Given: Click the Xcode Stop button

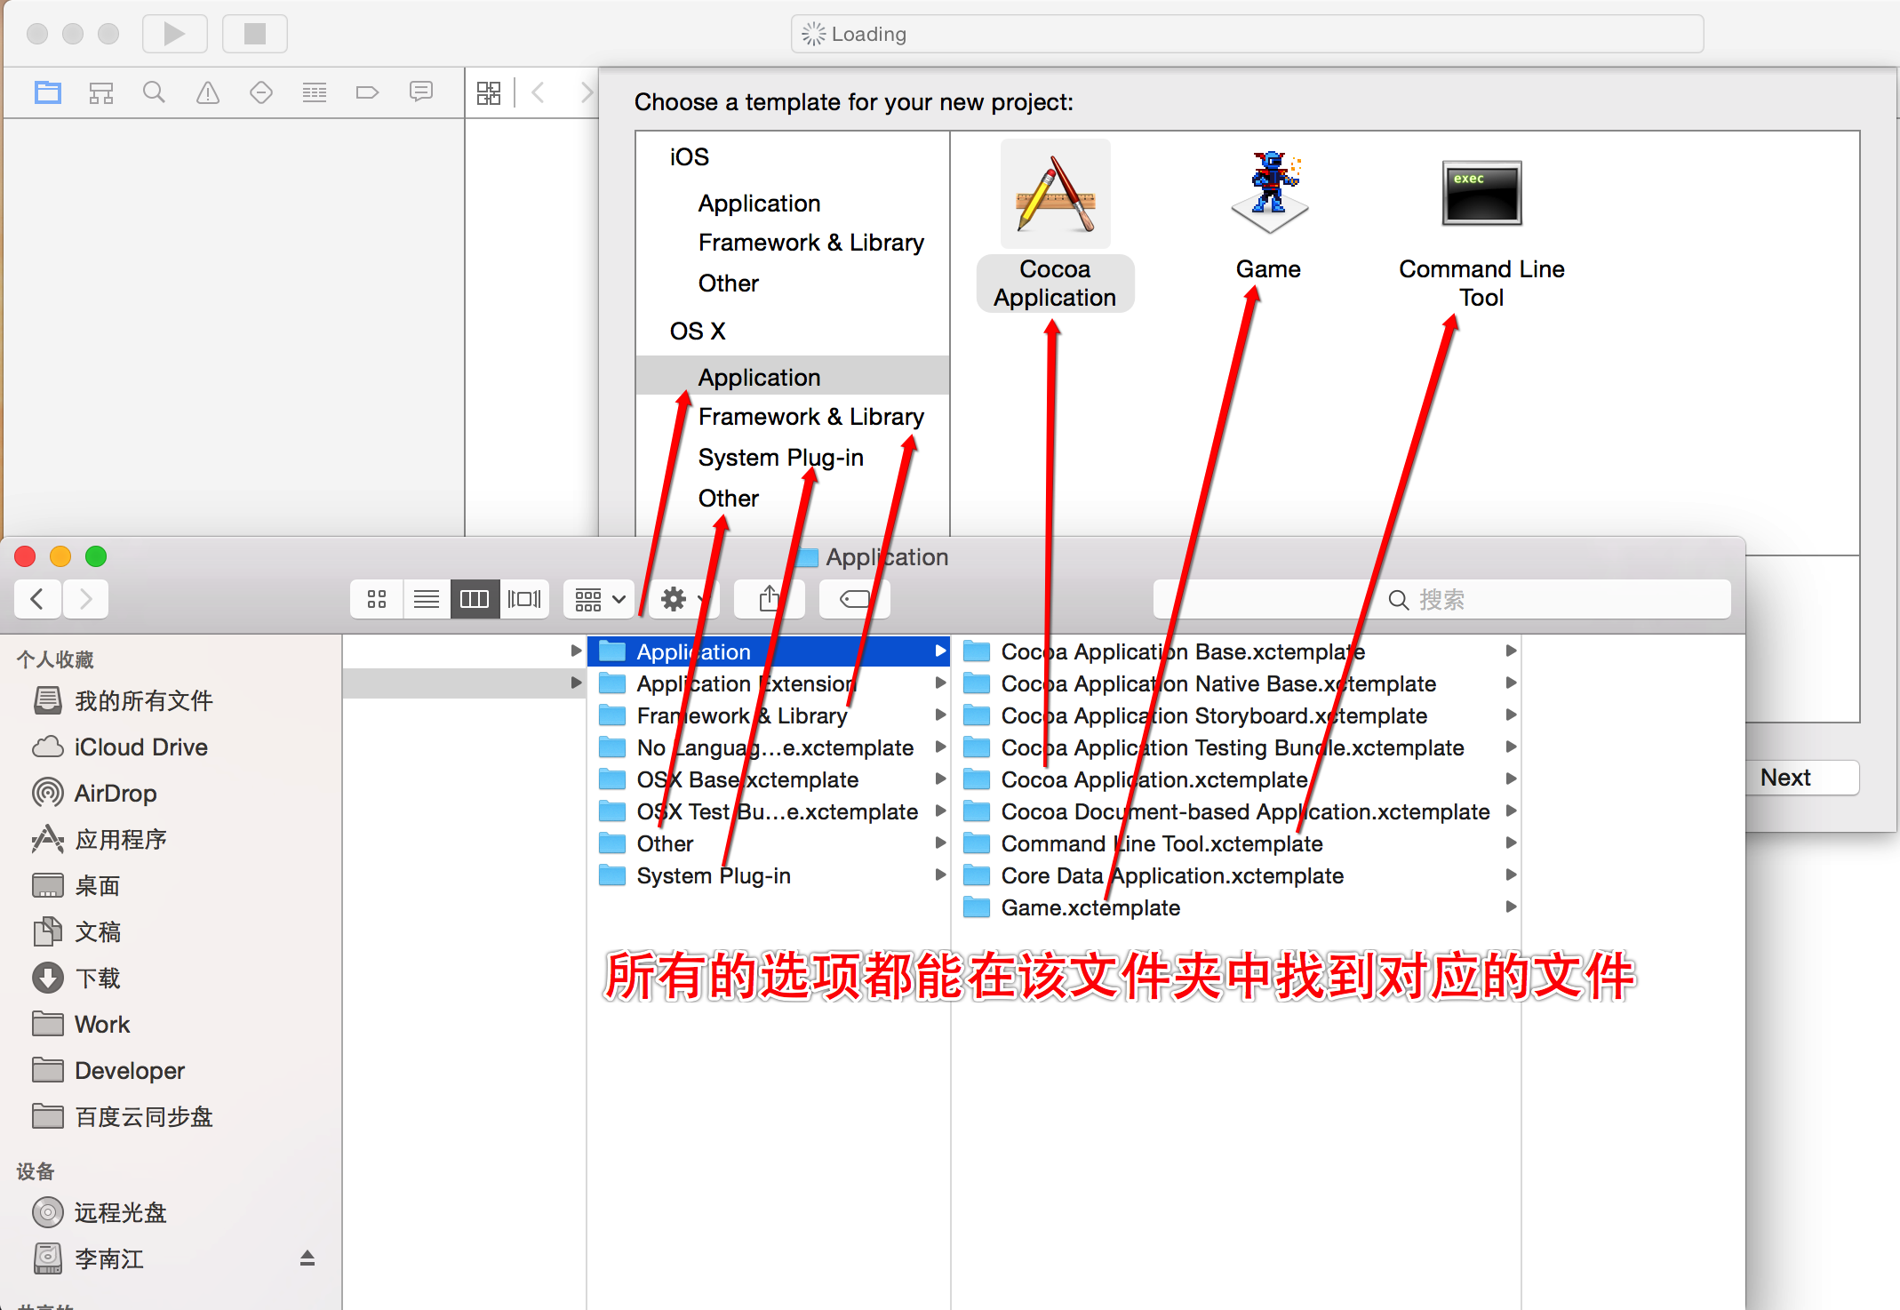Looking at the screenshot, I should point(255,34).
